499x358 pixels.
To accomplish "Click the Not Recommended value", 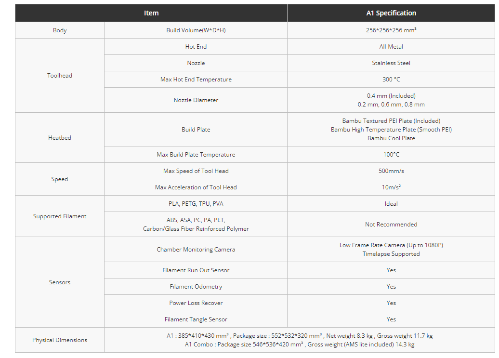I will pos(391,225).
